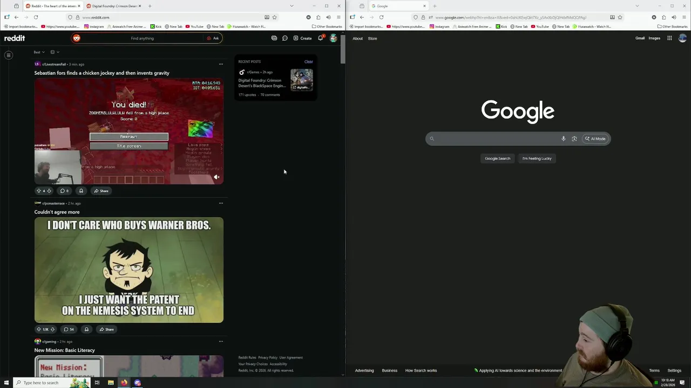The width and height of the screenshot is (691, 388).
Task: Open Firefox application menu in Reddit window
Action: (x=338, y=17)
